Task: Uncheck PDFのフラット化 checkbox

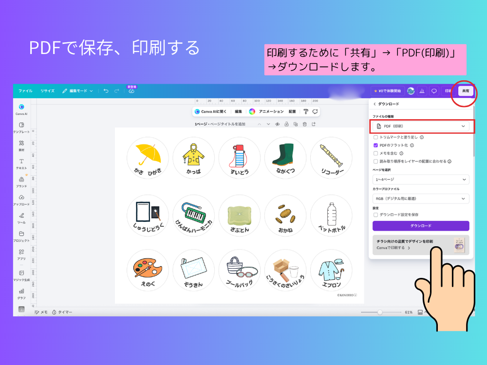Action: 375,145
